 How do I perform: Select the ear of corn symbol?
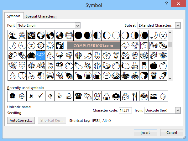[x=154, y=55]
